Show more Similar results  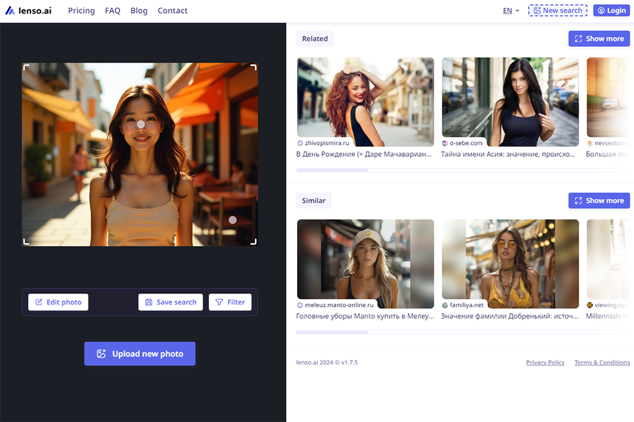point(599,200)
